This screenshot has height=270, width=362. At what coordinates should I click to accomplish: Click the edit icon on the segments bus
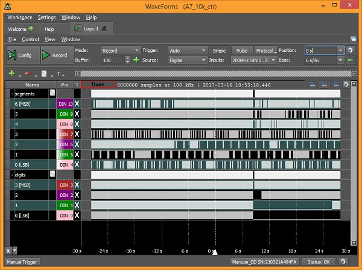pyautogui.click(x=52, y=94)
